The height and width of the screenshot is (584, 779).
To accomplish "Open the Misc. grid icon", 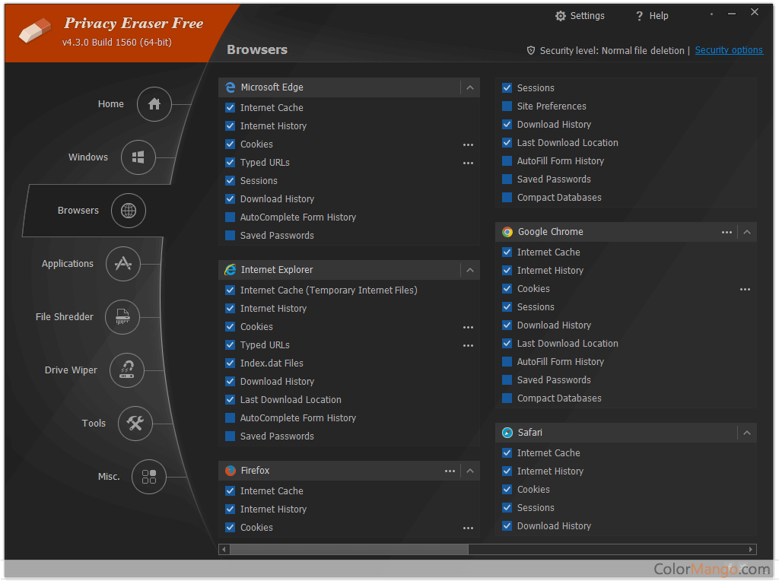I will click(x=148, y=477).
